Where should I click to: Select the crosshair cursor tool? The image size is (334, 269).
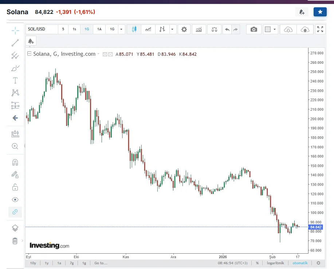tap(15, 31)
